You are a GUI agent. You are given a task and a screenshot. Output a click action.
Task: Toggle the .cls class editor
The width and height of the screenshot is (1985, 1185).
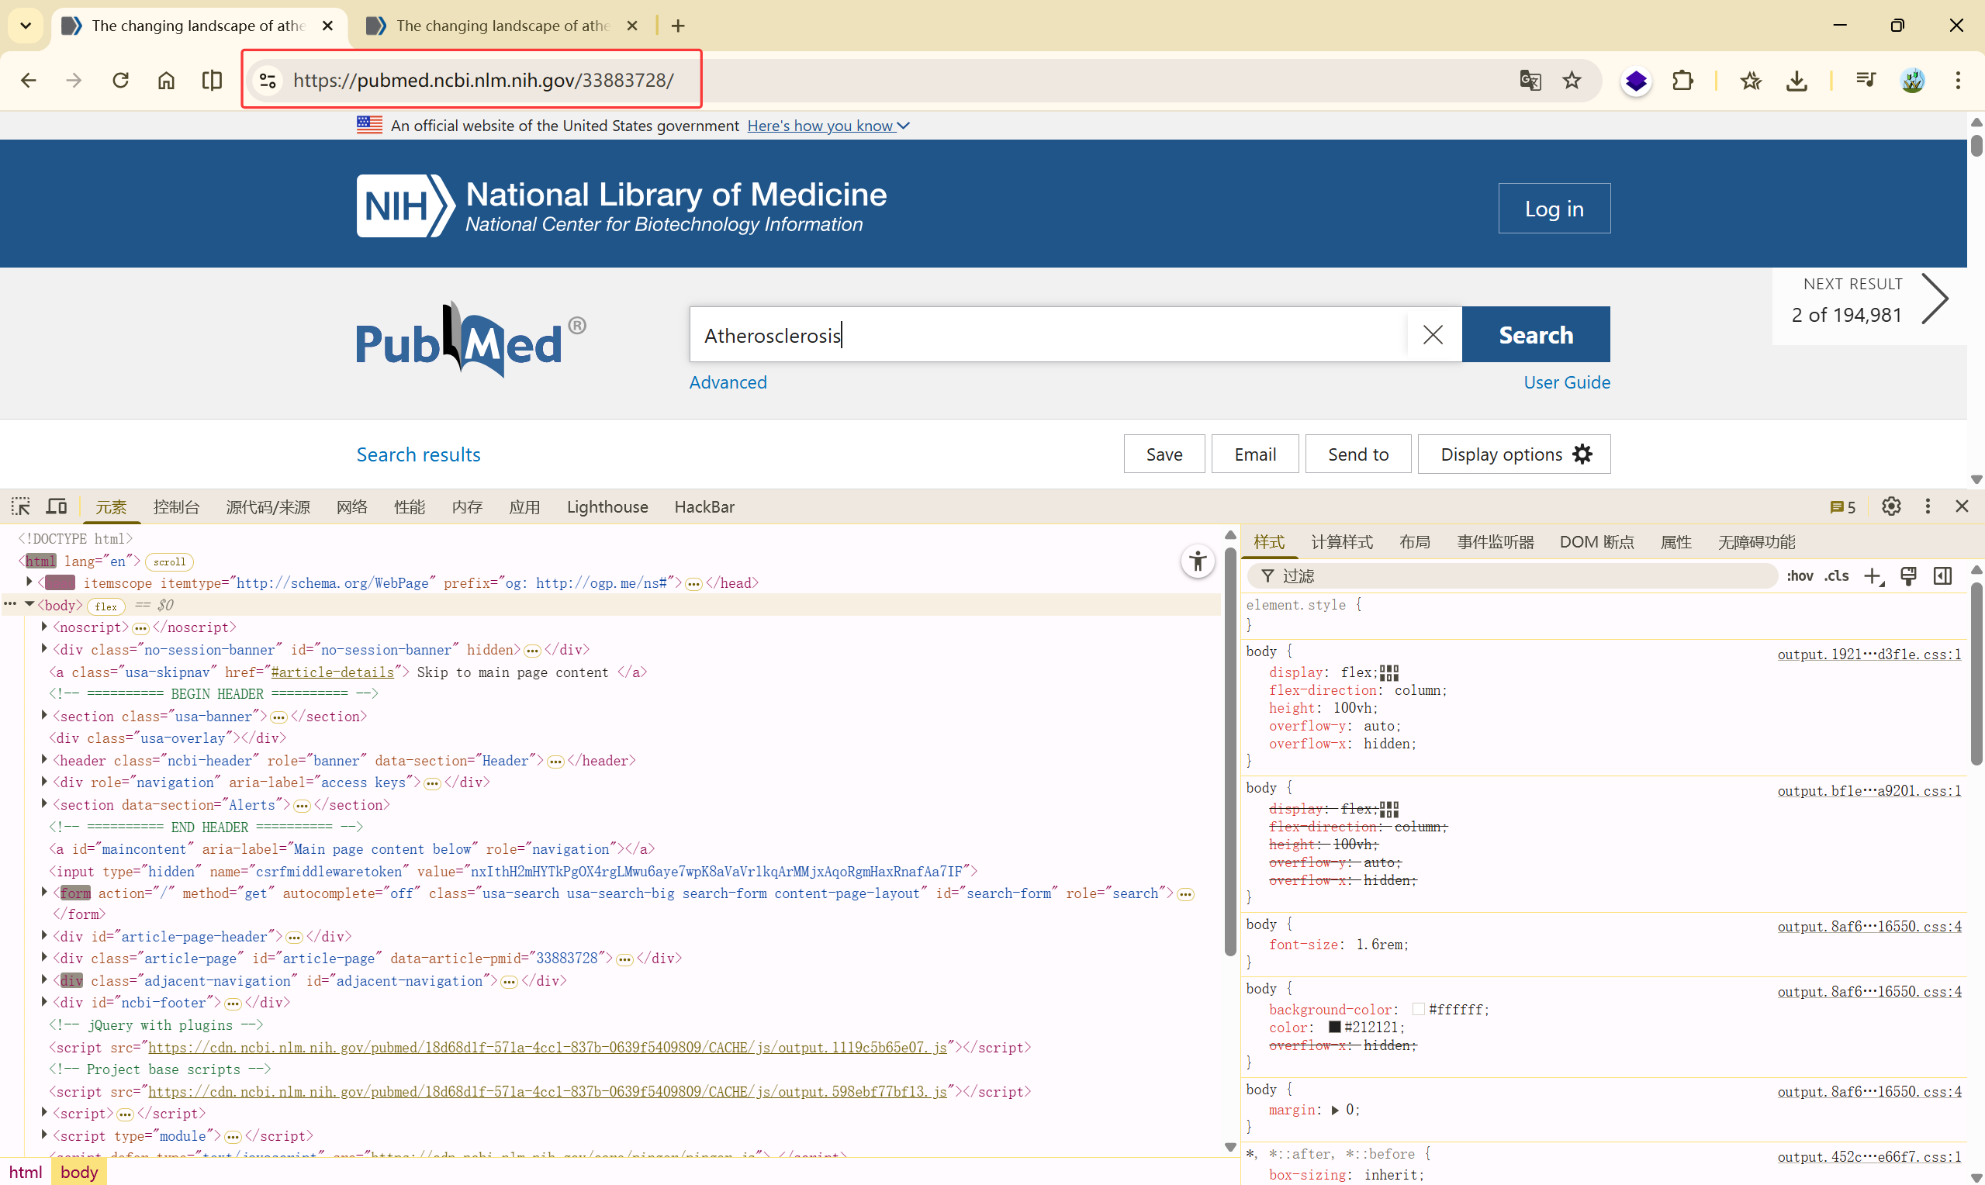(1837, 575)
